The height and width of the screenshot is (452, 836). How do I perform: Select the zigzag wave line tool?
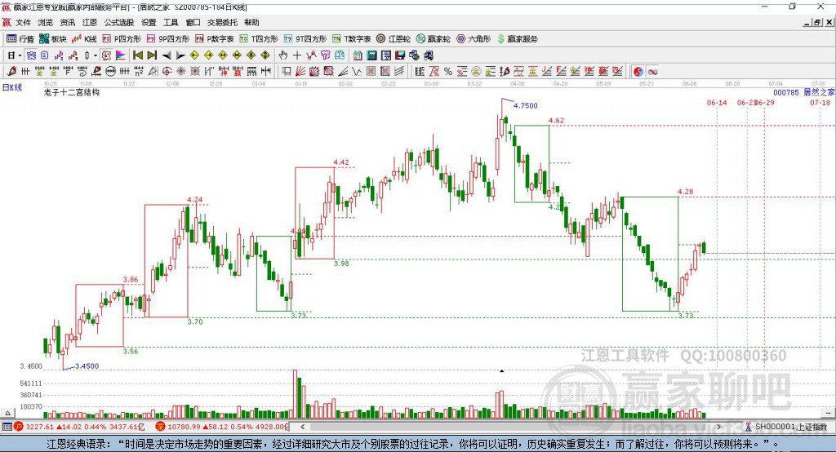click(x=357, y=72)
